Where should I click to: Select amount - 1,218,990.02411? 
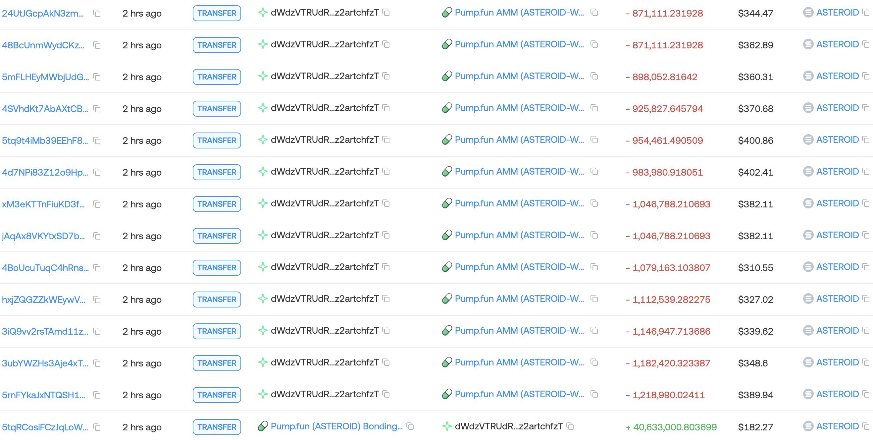tap(665, 395)
